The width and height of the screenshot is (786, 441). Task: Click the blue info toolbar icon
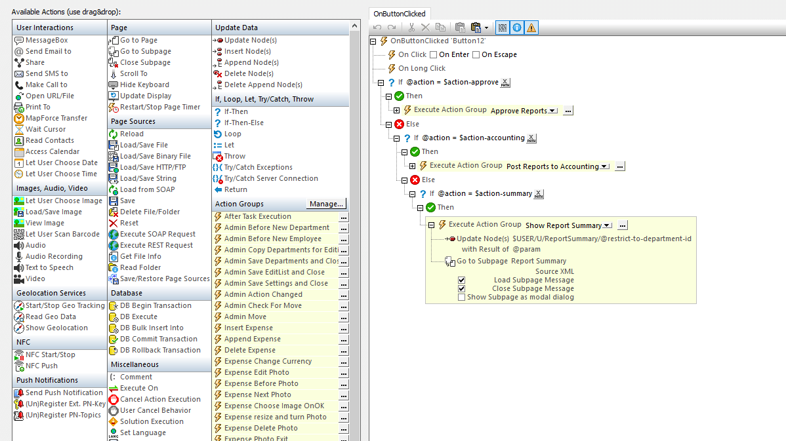click(x=517, y=28)
